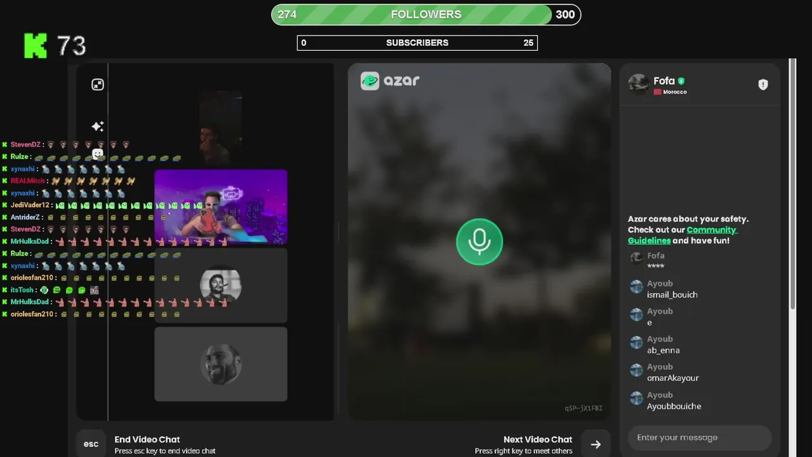
Task: Click the Morocco country label
Action: 675,92
